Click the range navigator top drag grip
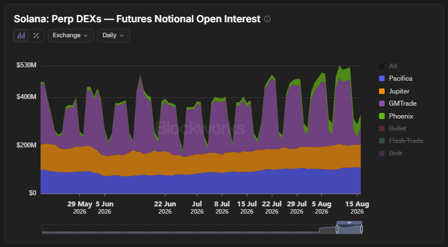The width and height of the screenshot is (448, 247). pos(349,223)
